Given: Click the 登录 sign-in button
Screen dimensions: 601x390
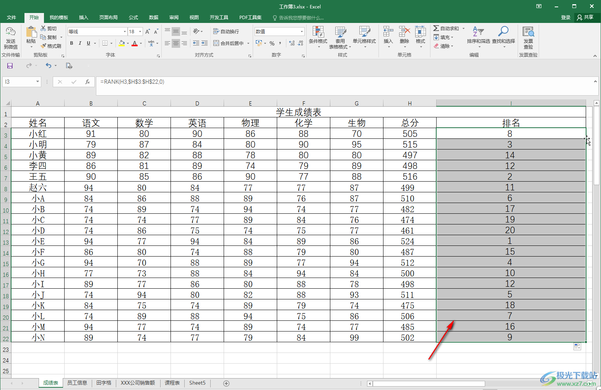Looking at the screenshot, I should click(566, 18).
